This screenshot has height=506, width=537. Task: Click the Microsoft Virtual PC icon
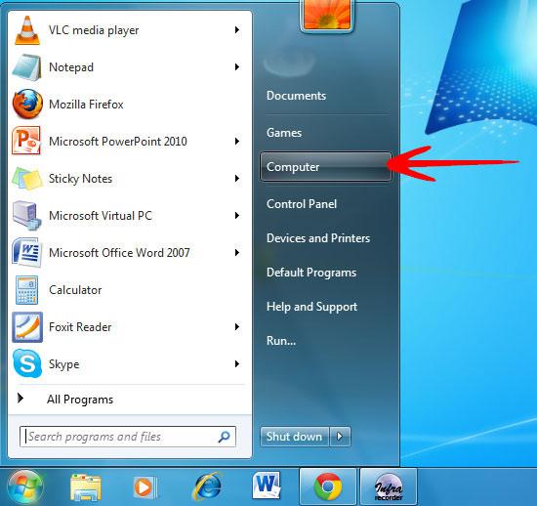click(x=27, y=215)
